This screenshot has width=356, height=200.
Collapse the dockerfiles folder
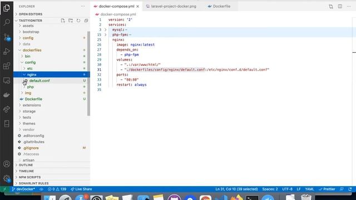point(52,50)
